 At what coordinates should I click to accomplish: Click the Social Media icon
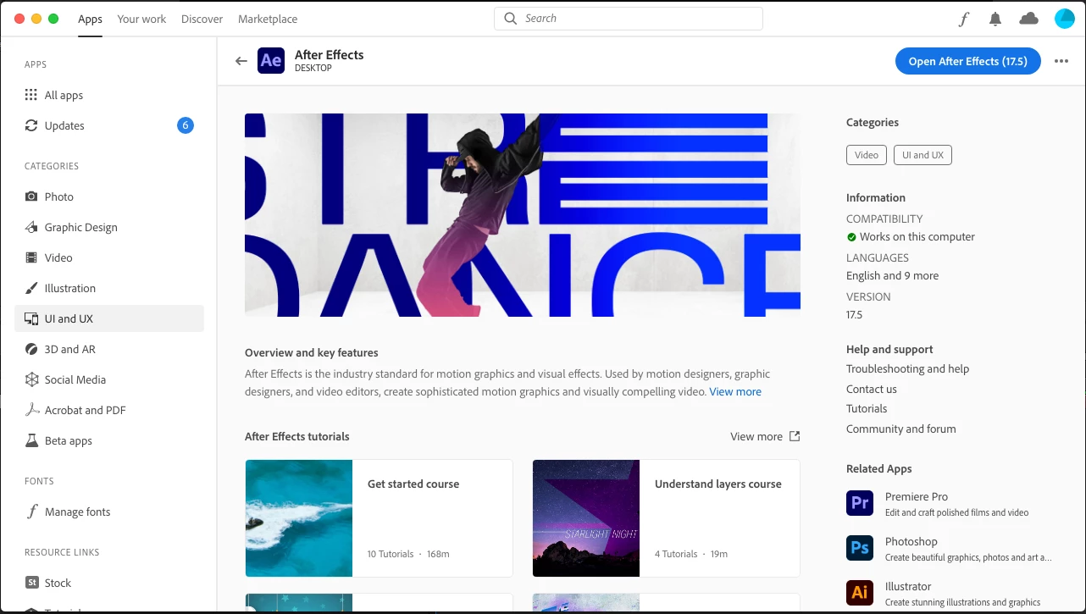(x=31, y=379)
